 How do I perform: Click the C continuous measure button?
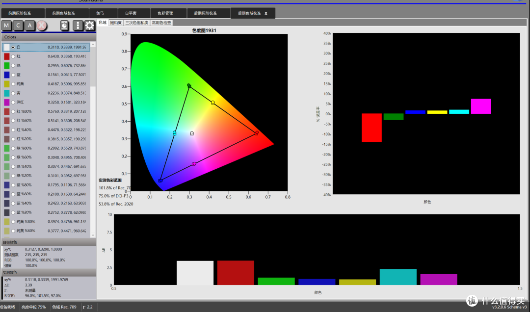pos(18,26)
